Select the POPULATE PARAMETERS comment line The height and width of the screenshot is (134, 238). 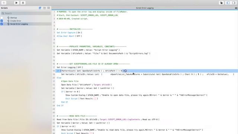tap(91, 47)
